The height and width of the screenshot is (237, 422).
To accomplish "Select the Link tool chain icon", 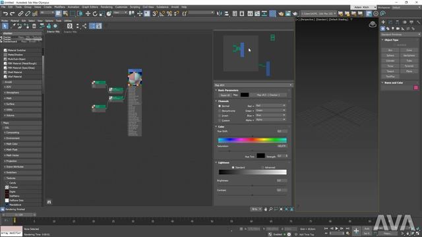I will pos(20,13).
